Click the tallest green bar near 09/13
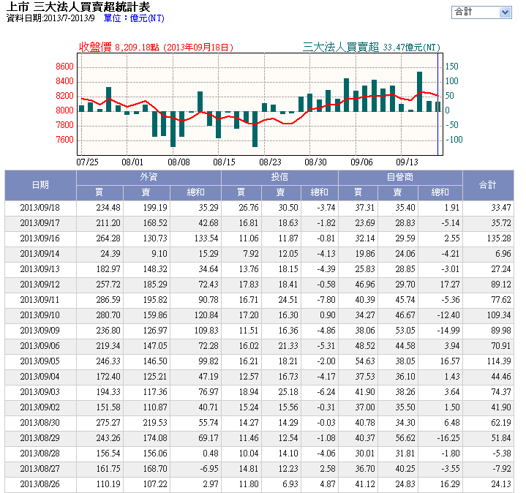 pyautogui.click(x=419, y=91)
